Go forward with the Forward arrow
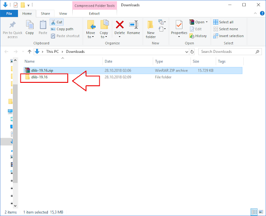Screen dimensions: 266x216 point(15,52)
